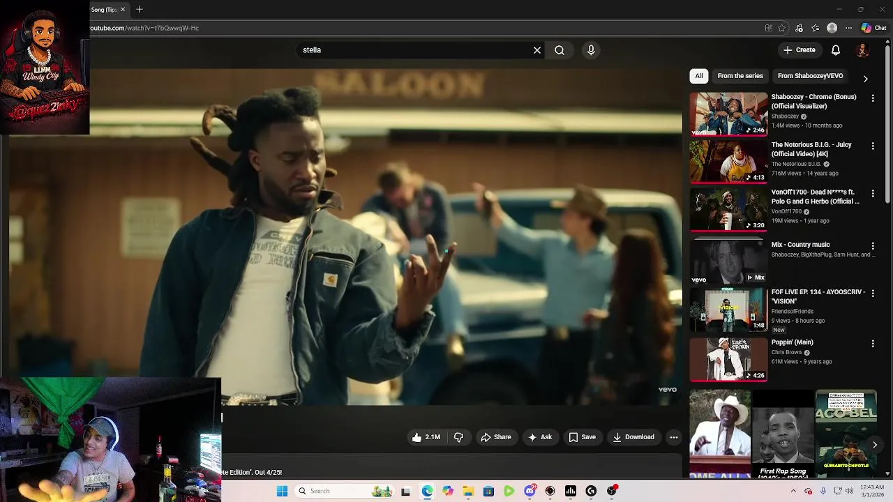Screen dimensions: 893x502
Task: Close the YouTube browser tab
Action: 123,10
